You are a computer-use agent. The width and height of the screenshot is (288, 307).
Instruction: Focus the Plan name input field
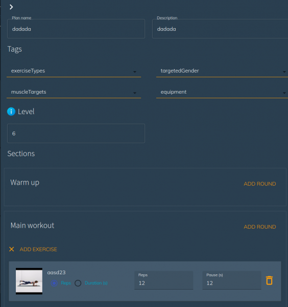point(76,29)
